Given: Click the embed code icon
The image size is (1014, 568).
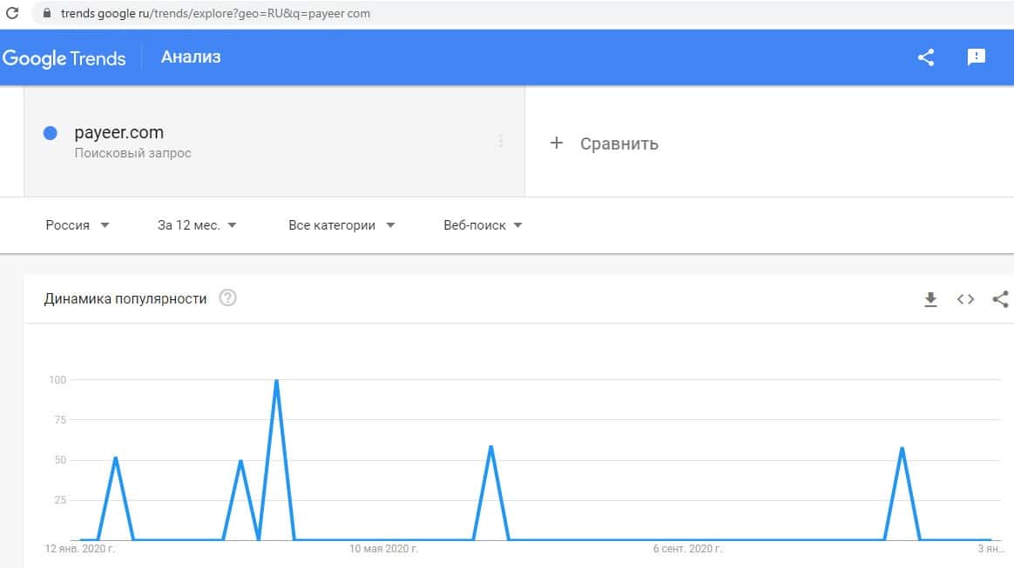Looking at the screenshot, I should pos(965,299).
